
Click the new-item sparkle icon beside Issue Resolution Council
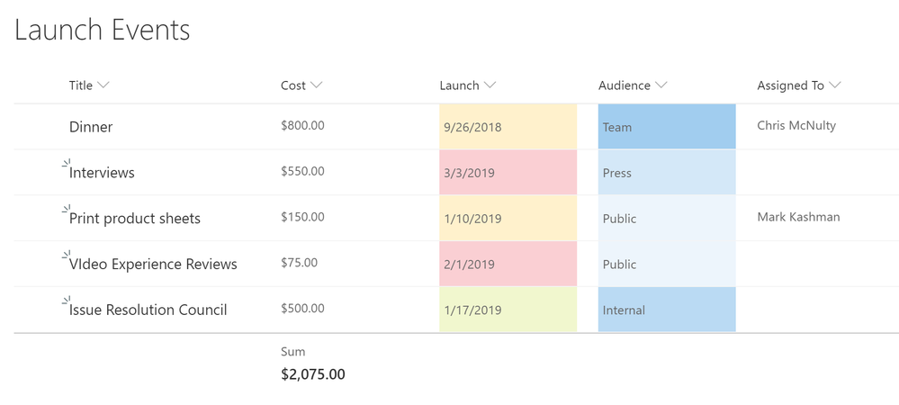pyautogui.click(x=66, y=301)
